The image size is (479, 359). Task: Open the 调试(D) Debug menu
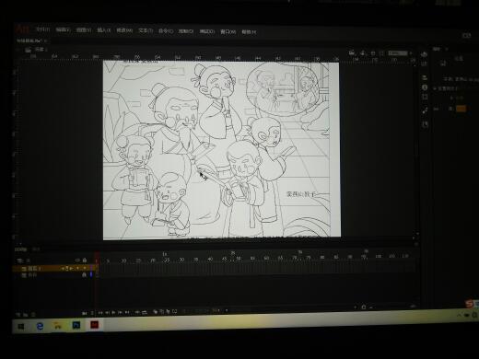(x=207, y=31)
